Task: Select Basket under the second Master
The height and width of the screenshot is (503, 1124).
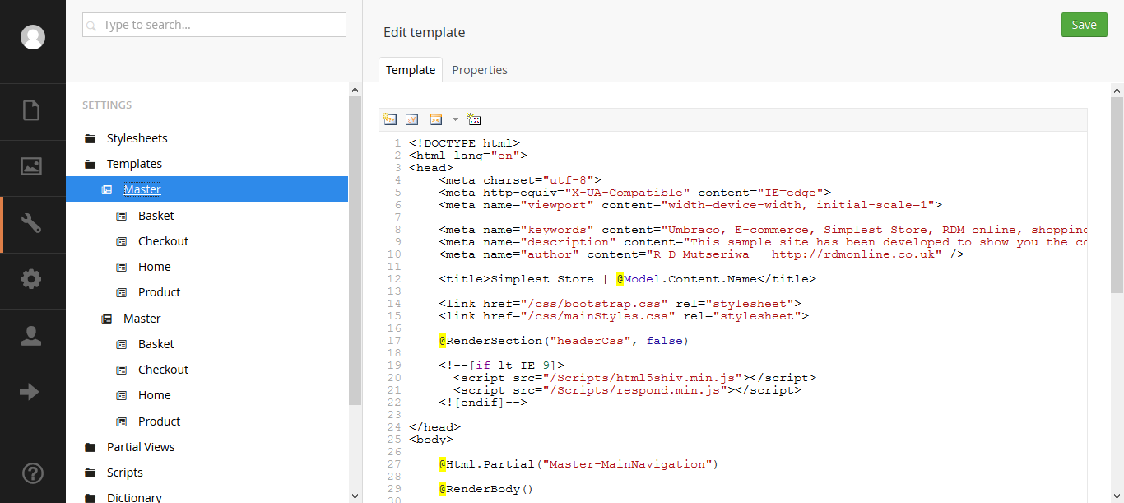Action: click(x=156, y=344)
